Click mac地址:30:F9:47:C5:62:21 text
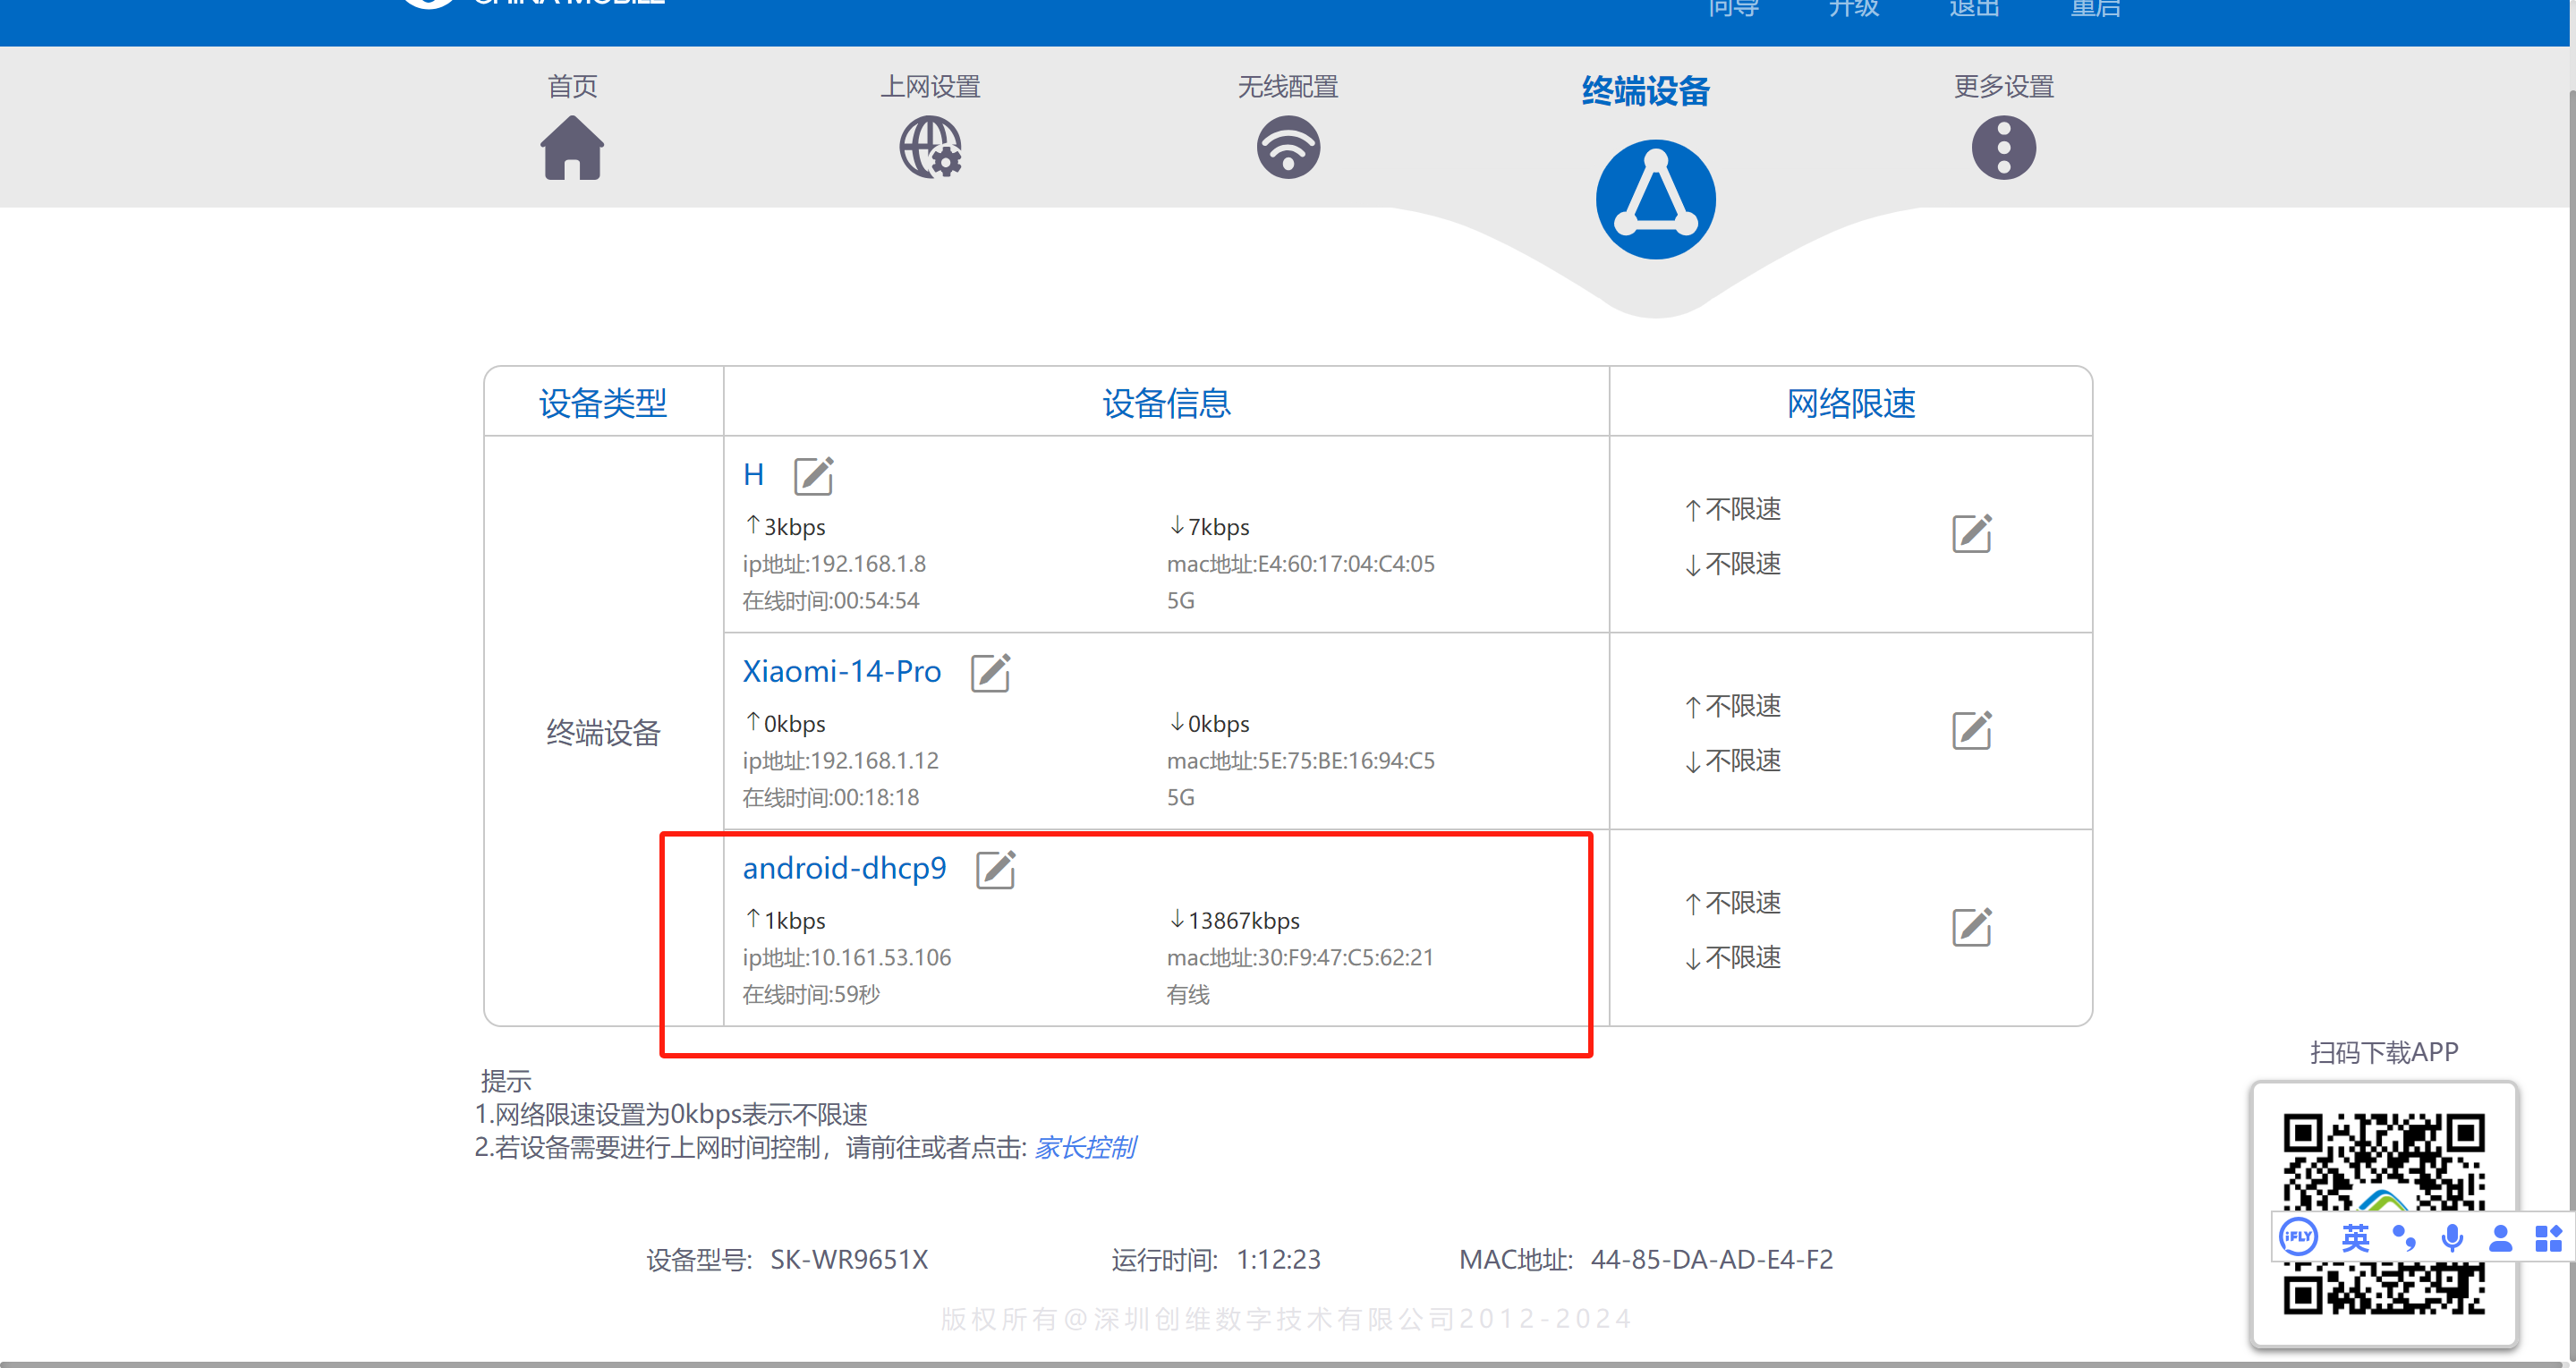Screen dimensions: 2576x1368 1300,958
